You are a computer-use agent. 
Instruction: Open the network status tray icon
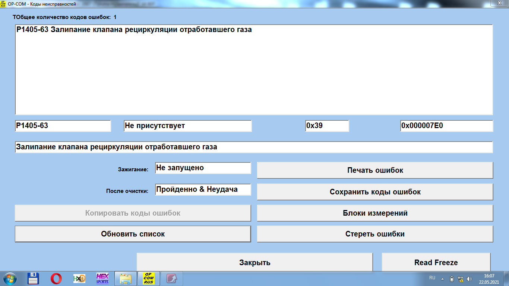coord(461,279)
